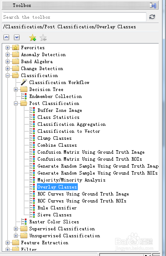Click the Feature Extraction folder icon
Screen dimensions: 166x256
pos(16,243)
